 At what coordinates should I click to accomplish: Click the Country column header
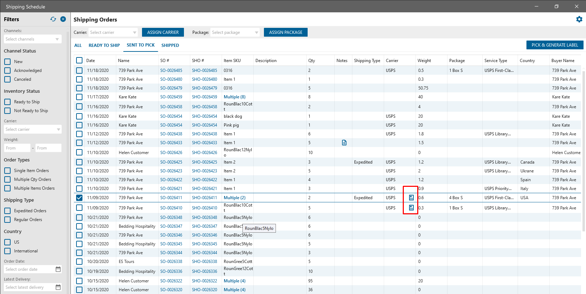pyautogui.click(x=527, y=61)
